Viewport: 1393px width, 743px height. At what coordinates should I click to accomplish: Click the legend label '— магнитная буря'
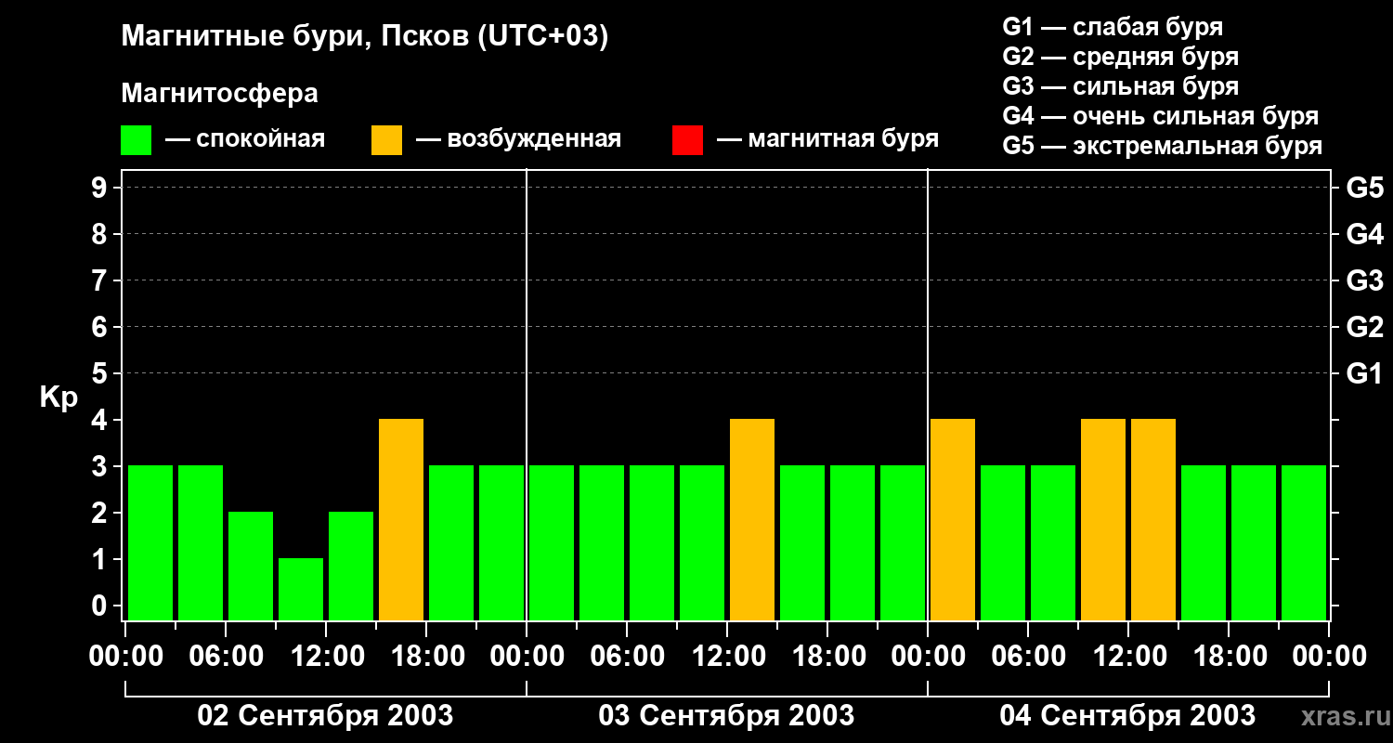[827, 140]
